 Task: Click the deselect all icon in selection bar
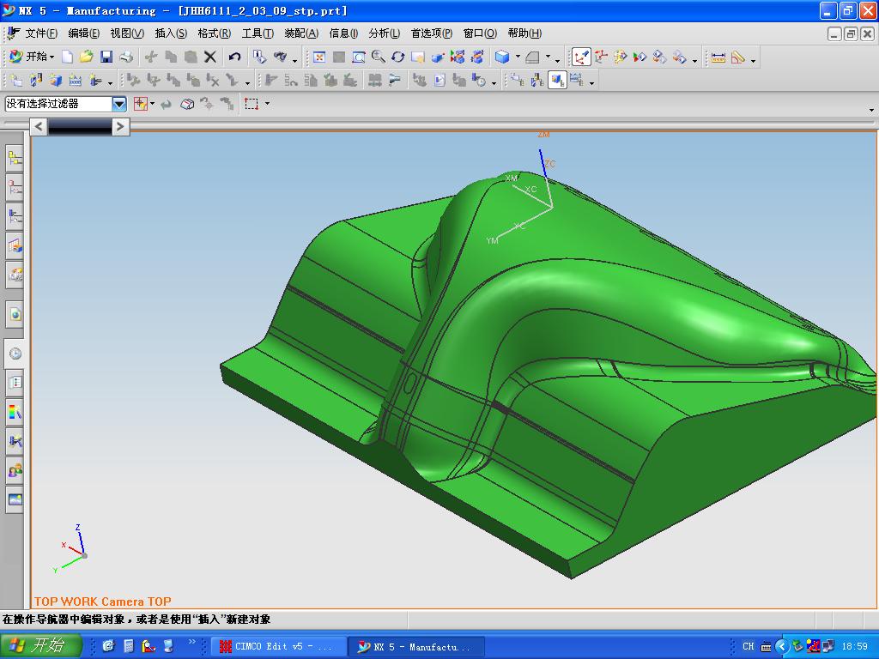[187, 104]
